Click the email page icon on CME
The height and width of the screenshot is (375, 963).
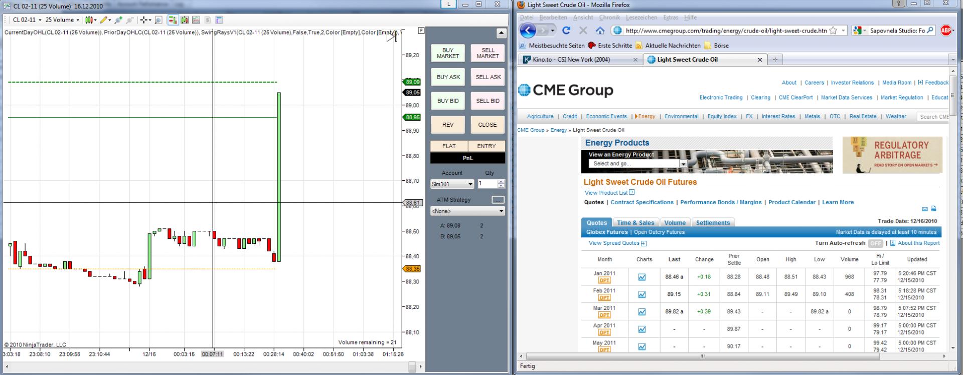coord(925,209)
